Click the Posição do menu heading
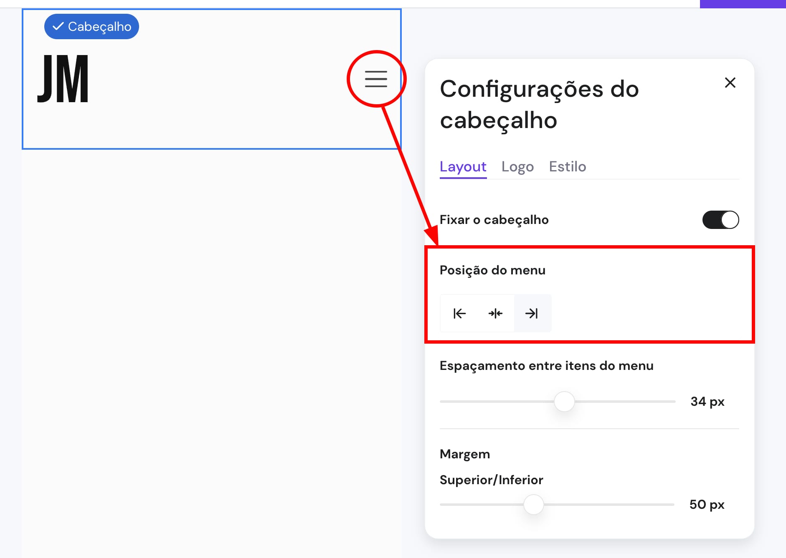This screenshot has width=786, height=558. point(492,270)
